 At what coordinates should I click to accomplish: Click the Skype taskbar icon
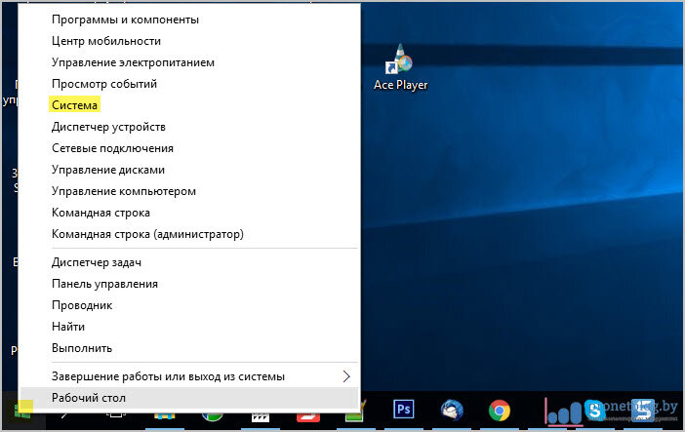click(594, 411)
